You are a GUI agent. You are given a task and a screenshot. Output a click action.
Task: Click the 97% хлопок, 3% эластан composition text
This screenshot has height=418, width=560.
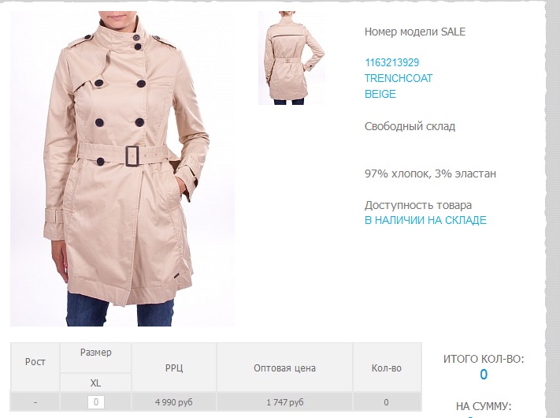point(430,174)
